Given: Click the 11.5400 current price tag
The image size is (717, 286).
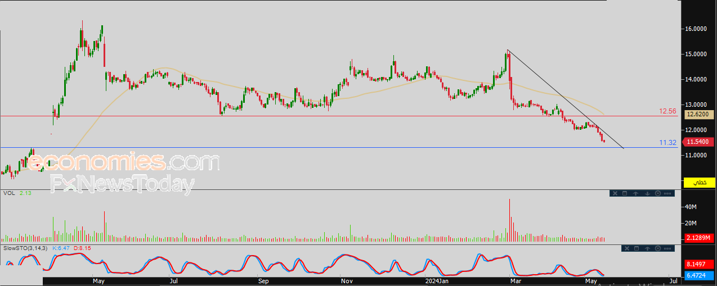Looking at the screenshot, I should tap(699, 142).
